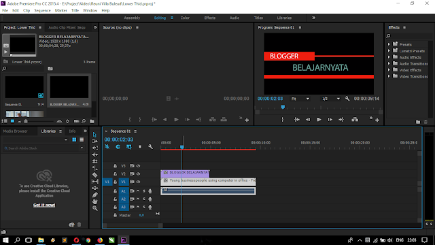
Task: Activate the Selection arrow tool
Action: pos(95,135)
